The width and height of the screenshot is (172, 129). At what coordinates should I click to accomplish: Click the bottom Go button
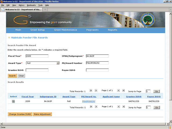157,107
